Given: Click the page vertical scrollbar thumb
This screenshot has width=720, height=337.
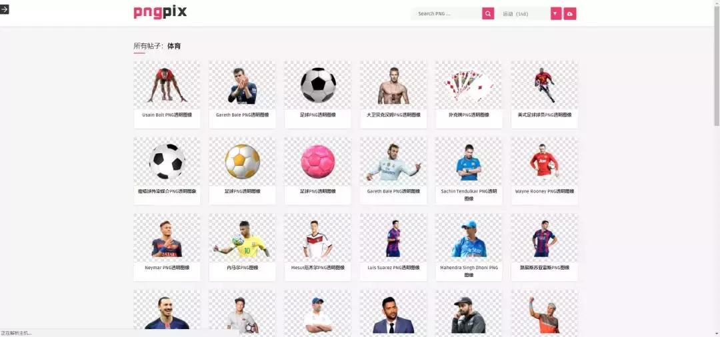Looking at the screenshot, I should 717,63.
